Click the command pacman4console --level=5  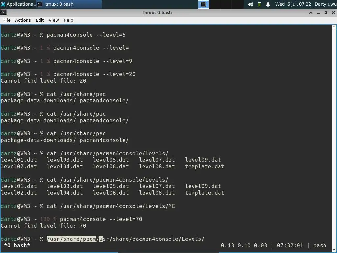pos(86,35)
